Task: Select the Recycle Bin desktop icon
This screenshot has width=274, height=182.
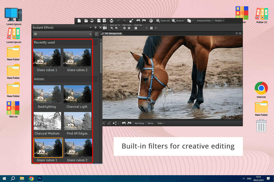Action: tap(261, 126)
